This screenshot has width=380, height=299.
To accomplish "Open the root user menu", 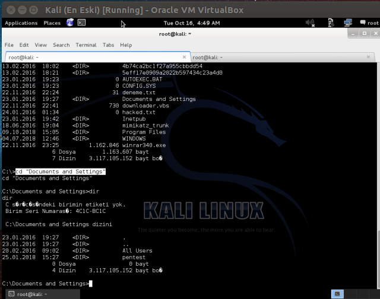I will pos(369,23).
